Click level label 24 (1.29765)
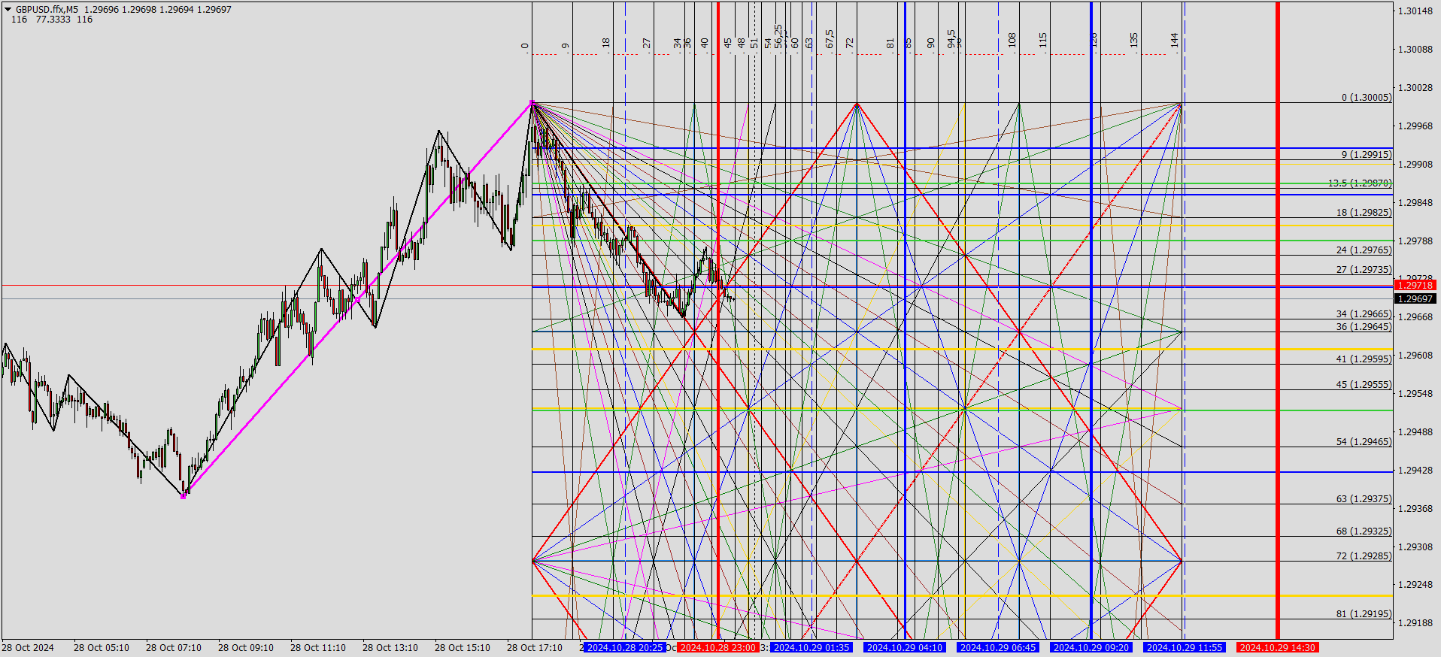1441x657 pixels. [1364, 250]
